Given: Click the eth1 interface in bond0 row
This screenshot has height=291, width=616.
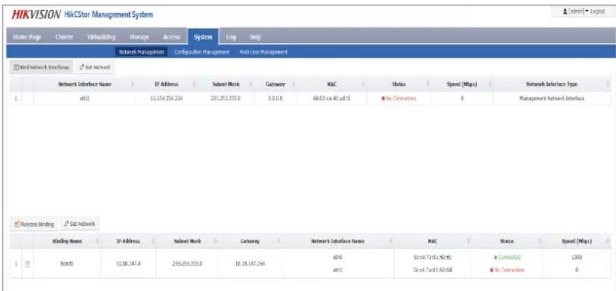Looking at the screenshot, I should (336, 271).
